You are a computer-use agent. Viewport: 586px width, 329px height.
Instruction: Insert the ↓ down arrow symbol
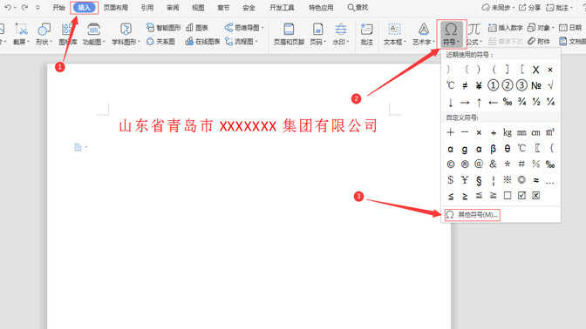pos(450,102)
